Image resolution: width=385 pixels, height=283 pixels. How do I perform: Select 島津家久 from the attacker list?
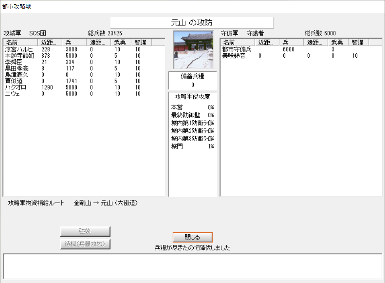coord(16,75)
